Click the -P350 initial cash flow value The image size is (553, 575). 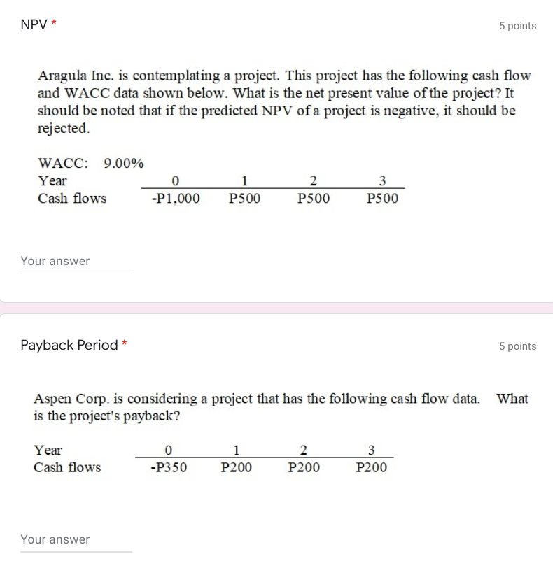pyautogui.click(x=168, y=468)
